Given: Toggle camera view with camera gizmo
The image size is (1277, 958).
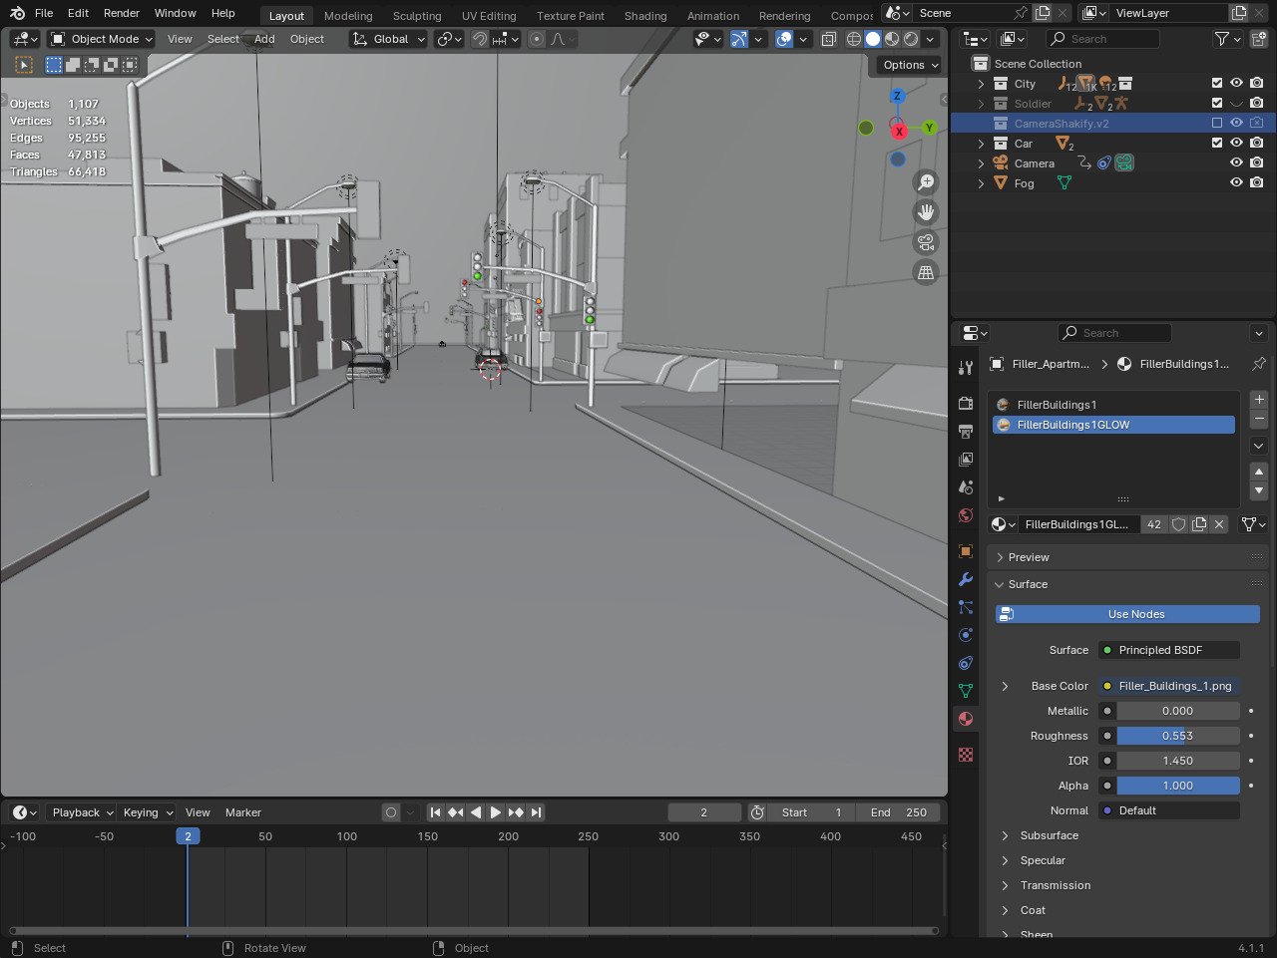Looking at the screenshot, I should point(926,242).
